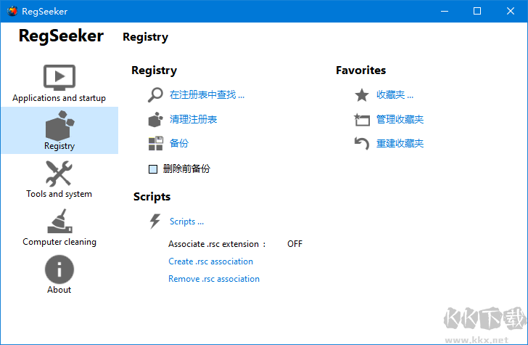Select the About sidebar label
Screen dimensions: 528x345
tap(59, 290)
